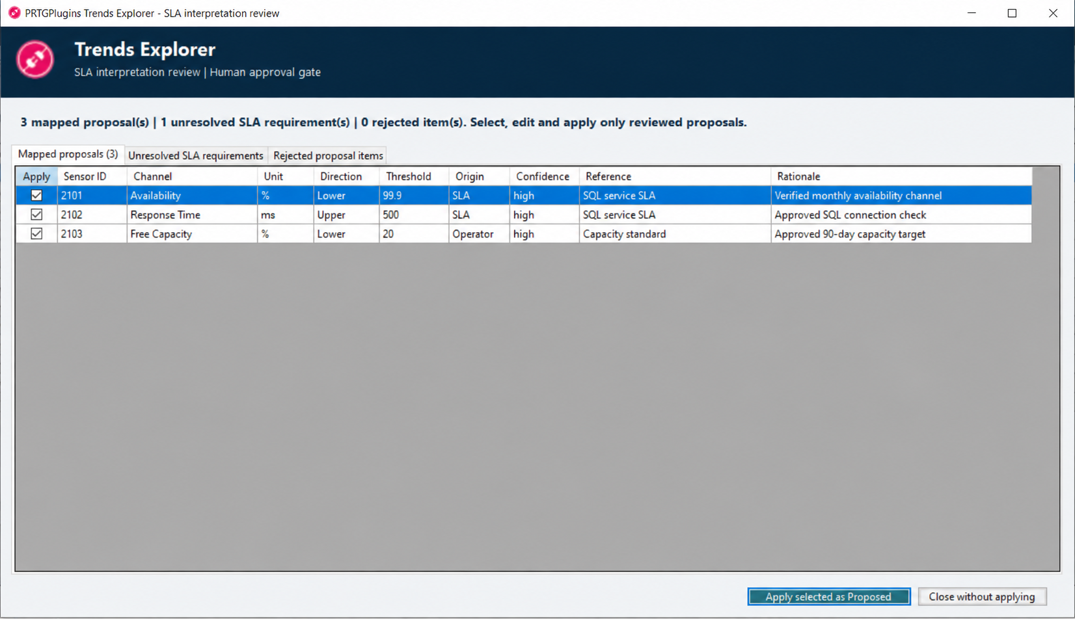Image resolution: width=1075 pixels, height=619 pixels.
Task: Uncheck the Apply checkbox for sensor 2102
Action: (x=36, y=215)
